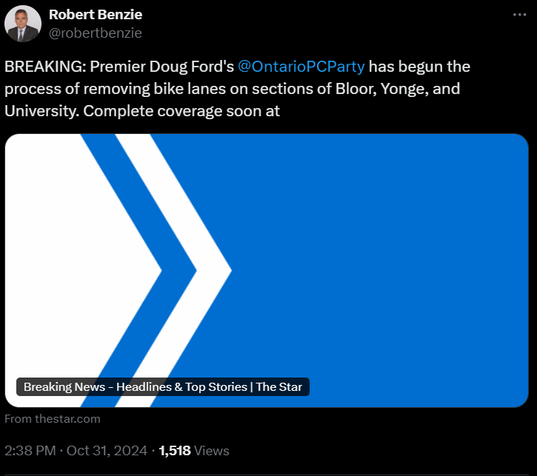Screen dimensions: 537x476
Task: Click the Robert Benzie display name
Action: pyautogui.click(x=95, y=14)
